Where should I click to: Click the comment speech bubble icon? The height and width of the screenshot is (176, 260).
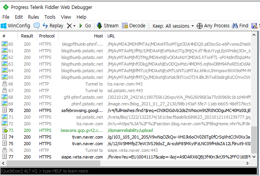click(36, 26)
